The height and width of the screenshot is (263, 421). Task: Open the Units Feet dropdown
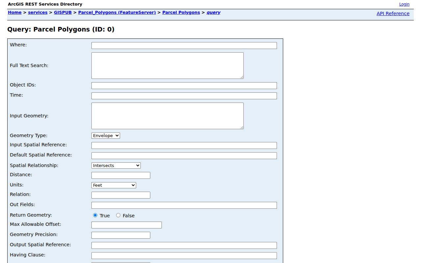tap(114, 185)
